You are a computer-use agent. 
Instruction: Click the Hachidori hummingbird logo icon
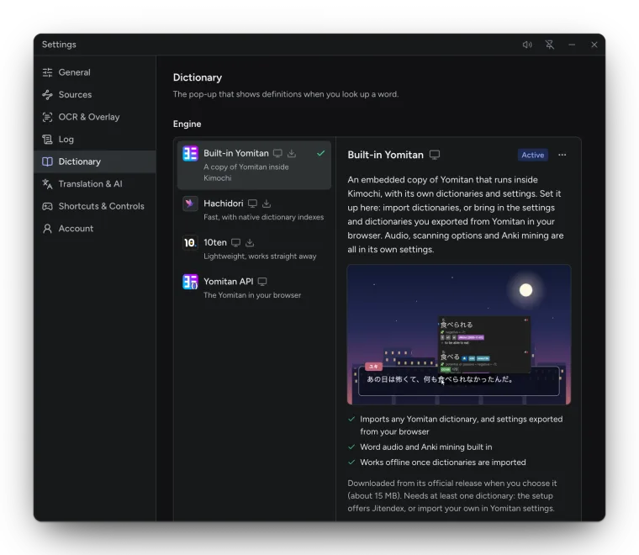[190, 203]
